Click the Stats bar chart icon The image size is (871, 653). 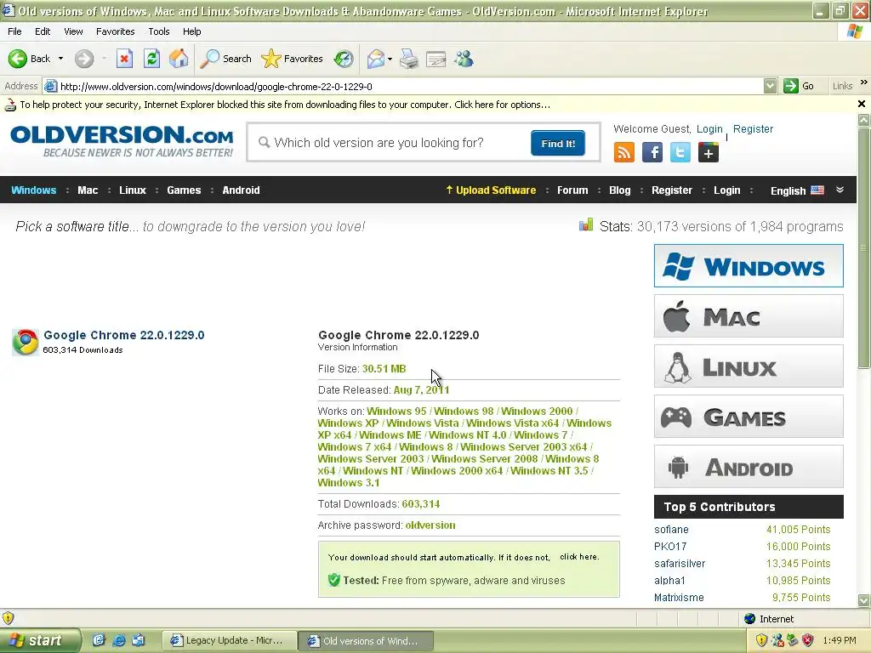coord(586,224)
